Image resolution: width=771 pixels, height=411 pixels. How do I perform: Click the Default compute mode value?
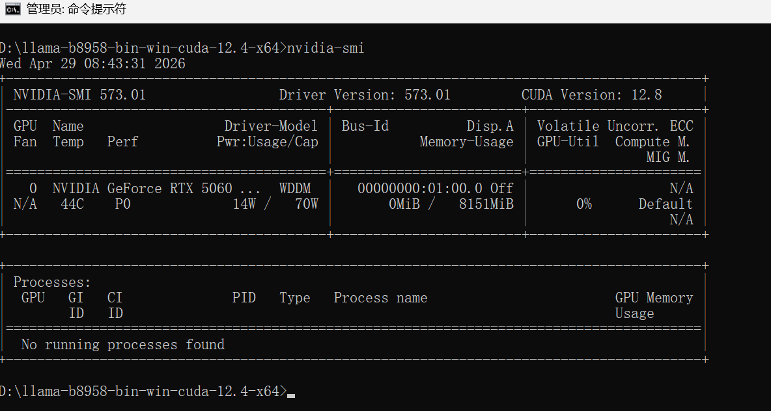[x=666, y=204]
